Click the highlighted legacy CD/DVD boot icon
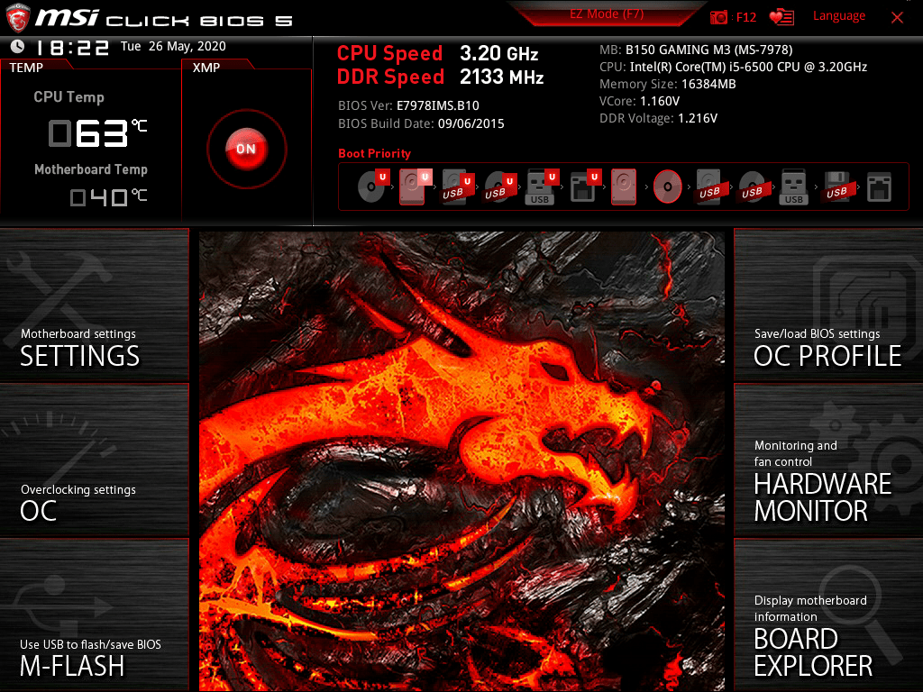Screen dimensions: 923x692 tap(668, 187)
